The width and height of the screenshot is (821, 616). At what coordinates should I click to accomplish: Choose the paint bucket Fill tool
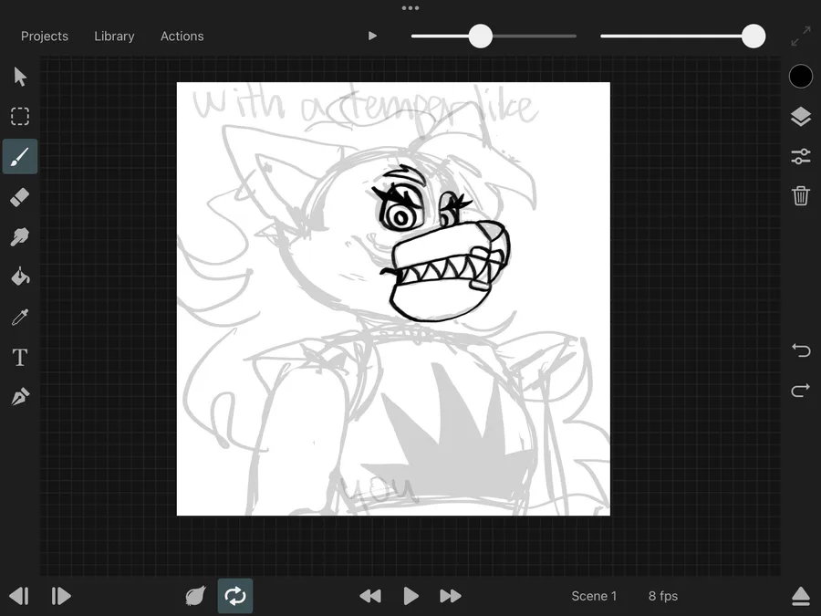click(20, 277)
